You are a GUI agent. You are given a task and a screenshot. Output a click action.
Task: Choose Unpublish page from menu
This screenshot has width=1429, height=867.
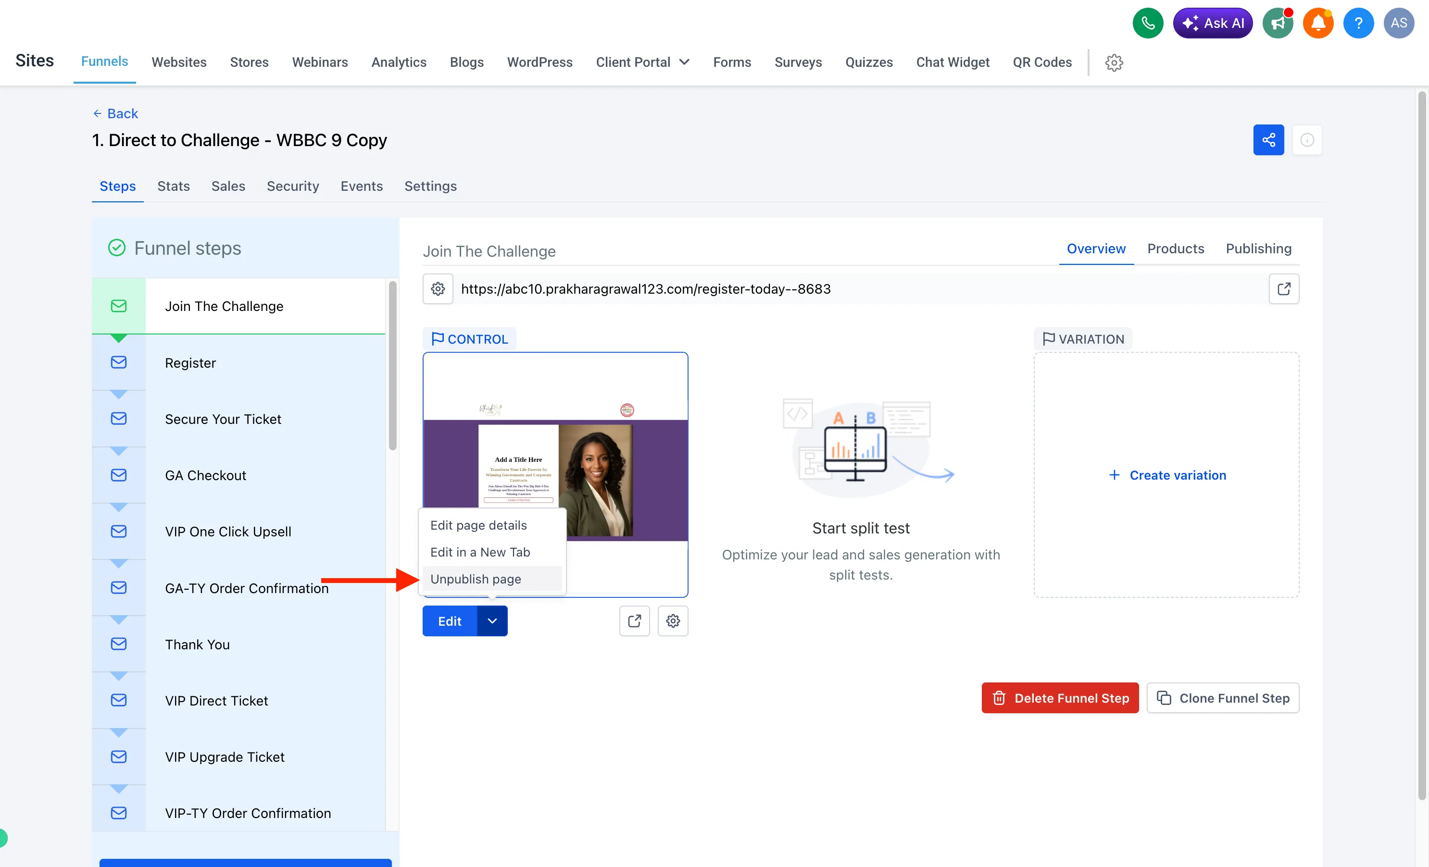coord(492,579)
